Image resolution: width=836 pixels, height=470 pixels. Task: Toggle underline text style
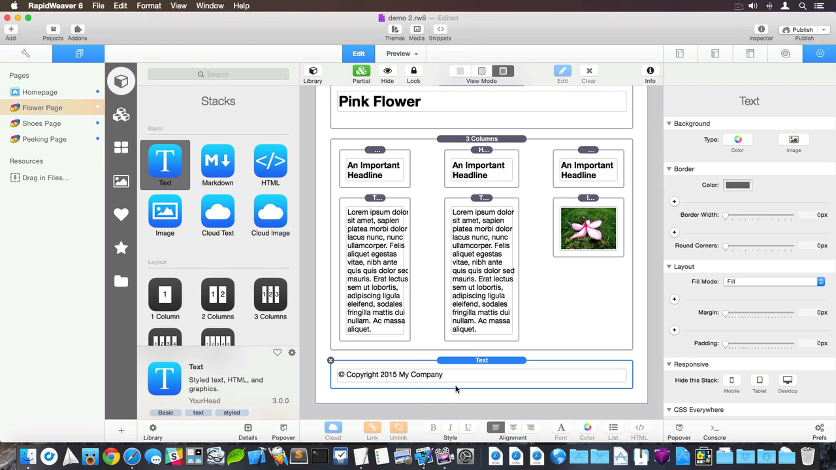click(468, 427)
